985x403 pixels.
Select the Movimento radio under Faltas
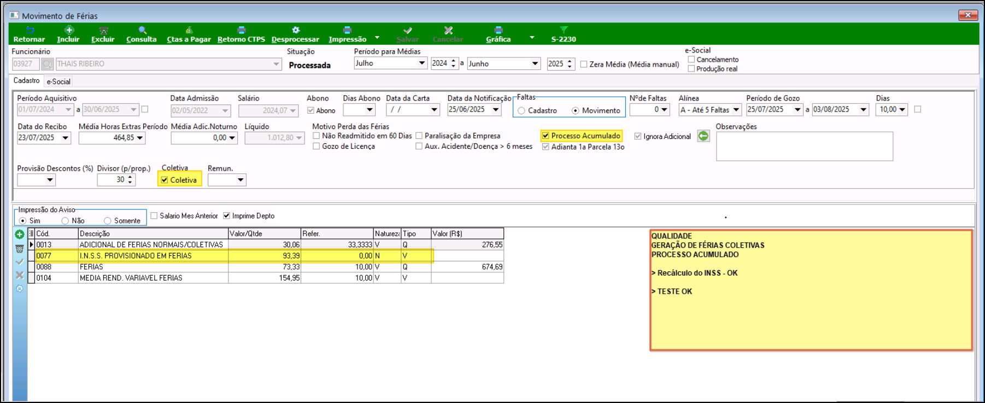576,110
